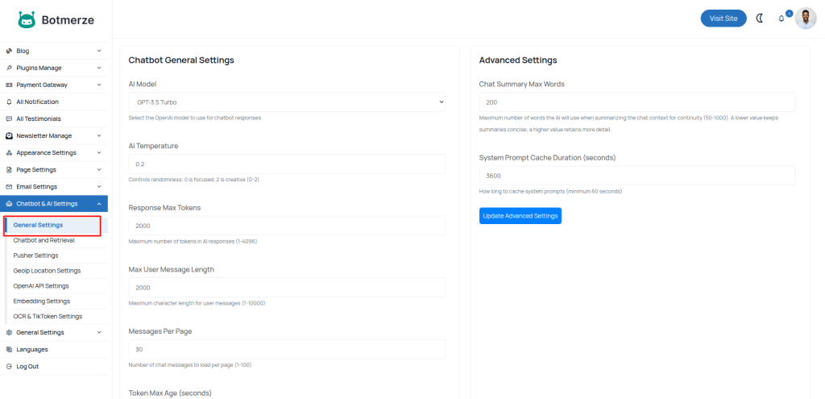Open the user profile avatar
The height and width of the screenshot is (399, 825).
pyautogui.click(x=806, y=19)
